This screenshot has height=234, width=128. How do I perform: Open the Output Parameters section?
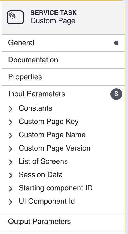coord(63,222)
